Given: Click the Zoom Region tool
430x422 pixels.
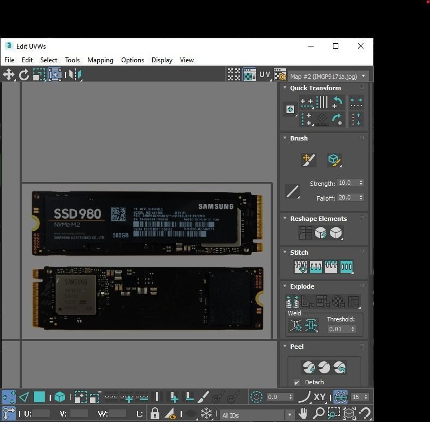Looking at the screenshot, I should pos(334,413).
